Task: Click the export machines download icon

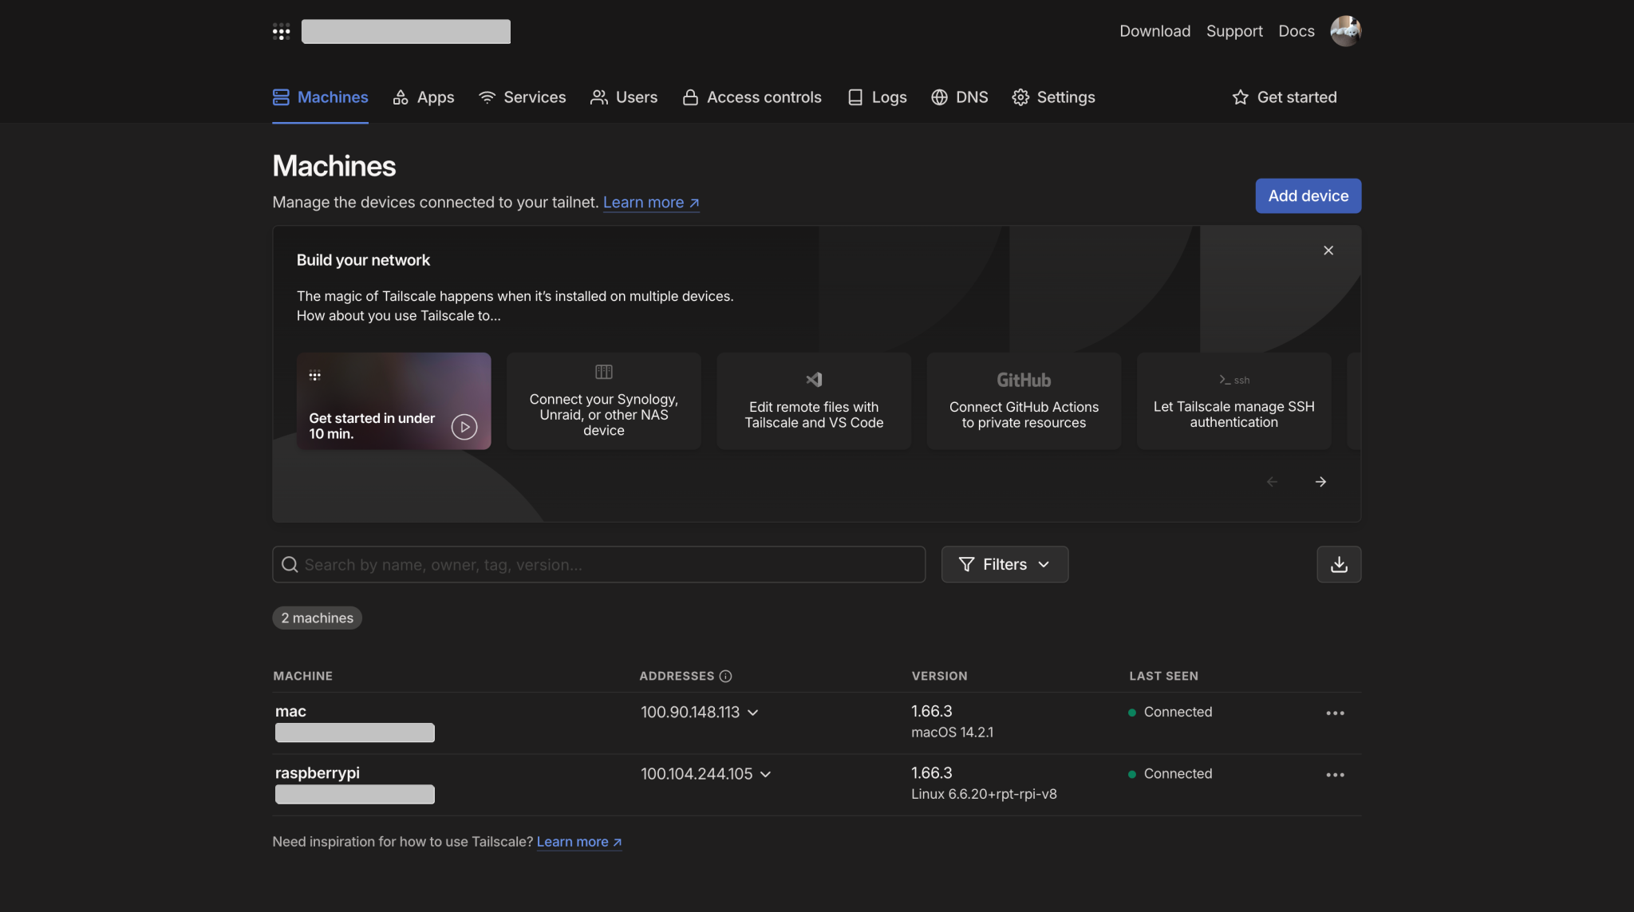Action: pos(1339,564)
